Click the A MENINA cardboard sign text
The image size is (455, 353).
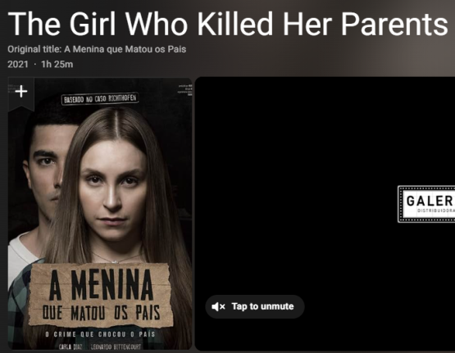click(101, 286)
